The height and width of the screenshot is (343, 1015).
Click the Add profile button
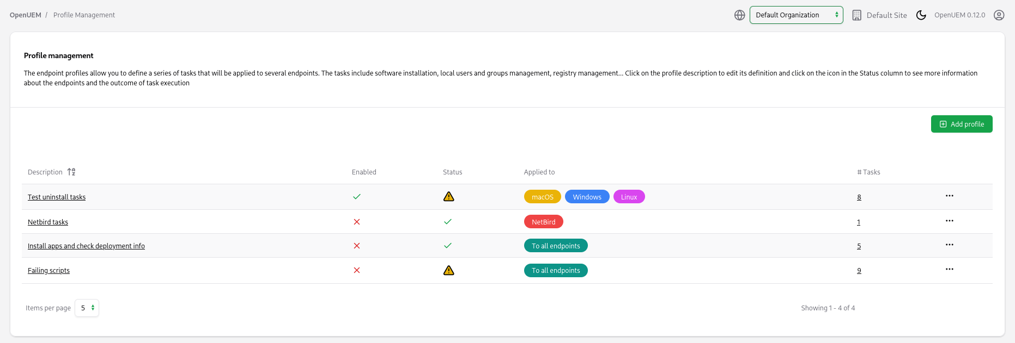961,124
